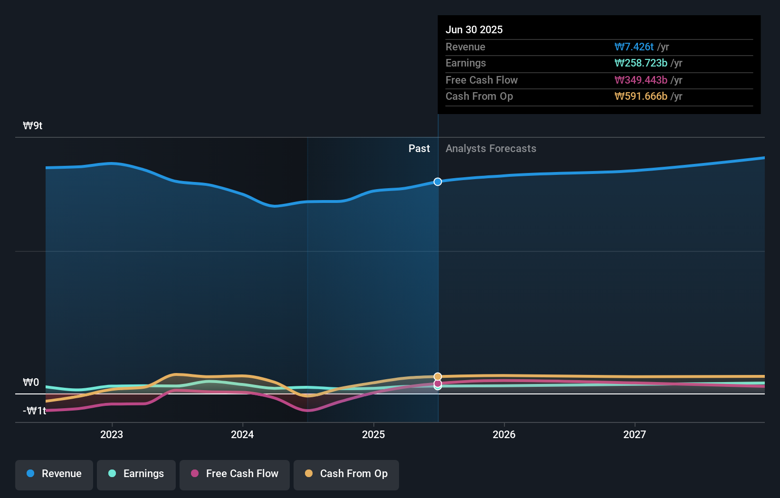Viewport: 780px width, 498px height.
Task: Toggle the Earnings series off
Action: coord(136,474)
